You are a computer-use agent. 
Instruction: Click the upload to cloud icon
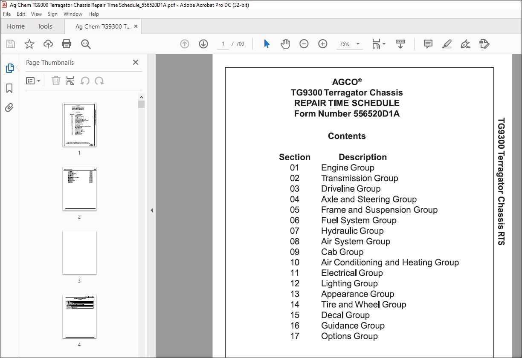(48, 44)
